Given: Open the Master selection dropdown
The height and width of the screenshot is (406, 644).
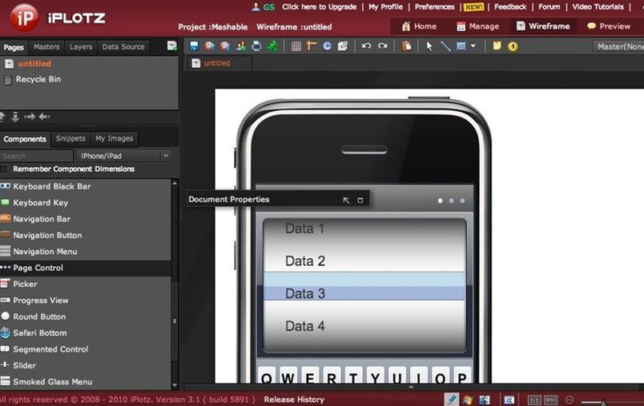Looking at the screenshot, I should pos(619,46).
